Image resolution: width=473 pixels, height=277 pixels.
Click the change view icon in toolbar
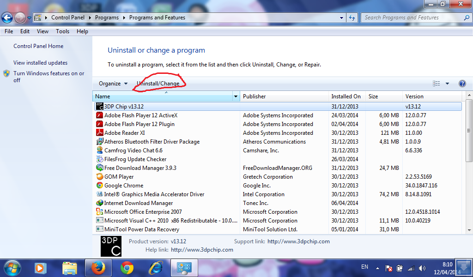pos(436,84)
